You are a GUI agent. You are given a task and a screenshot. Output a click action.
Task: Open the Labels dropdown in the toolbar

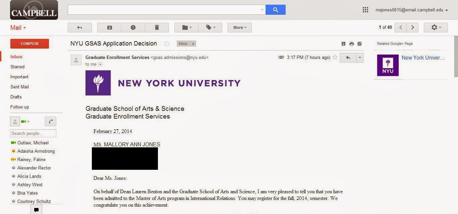(x=210, y=27)
